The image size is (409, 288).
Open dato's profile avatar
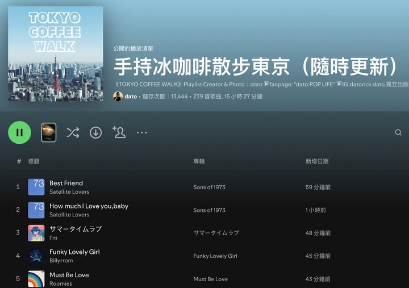118,96
